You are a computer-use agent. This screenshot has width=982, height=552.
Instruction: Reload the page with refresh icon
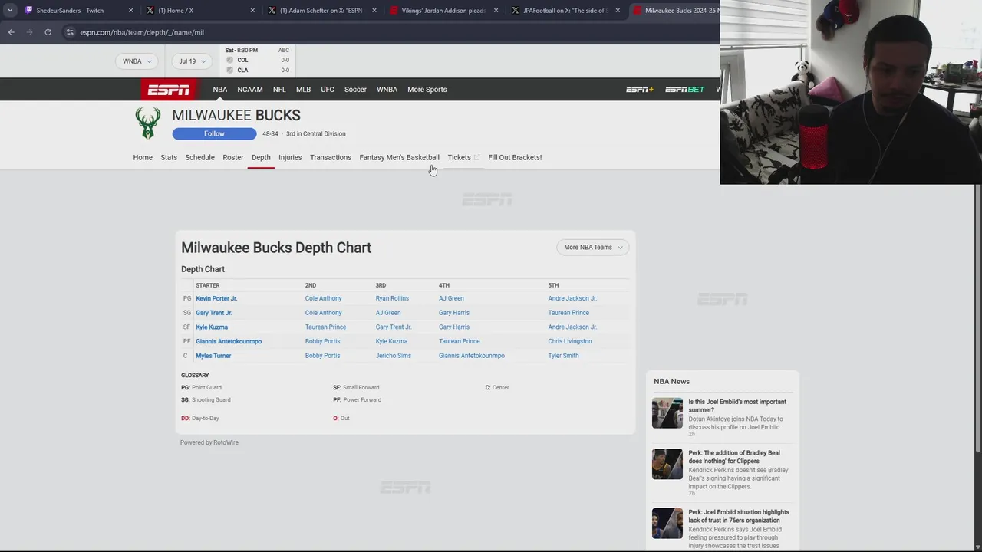(48, 32)
